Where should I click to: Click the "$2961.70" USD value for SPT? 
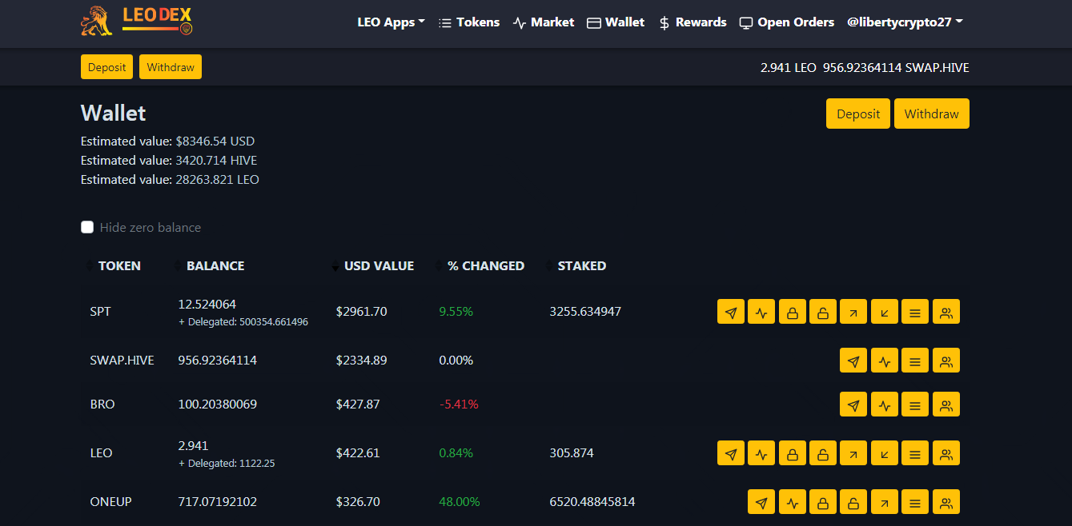coord(362,312)
